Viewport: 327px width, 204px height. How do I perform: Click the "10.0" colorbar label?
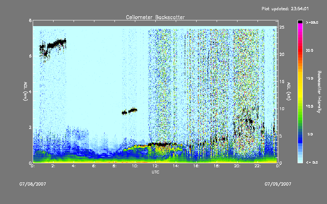point(310,106)
